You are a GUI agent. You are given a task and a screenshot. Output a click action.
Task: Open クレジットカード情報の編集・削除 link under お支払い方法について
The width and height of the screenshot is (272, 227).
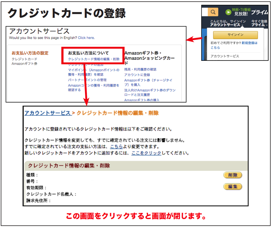(94, 59)
